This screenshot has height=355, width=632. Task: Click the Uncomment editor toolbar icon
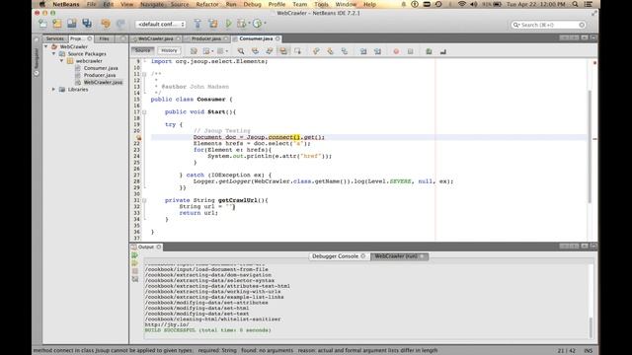coord(443,51)
